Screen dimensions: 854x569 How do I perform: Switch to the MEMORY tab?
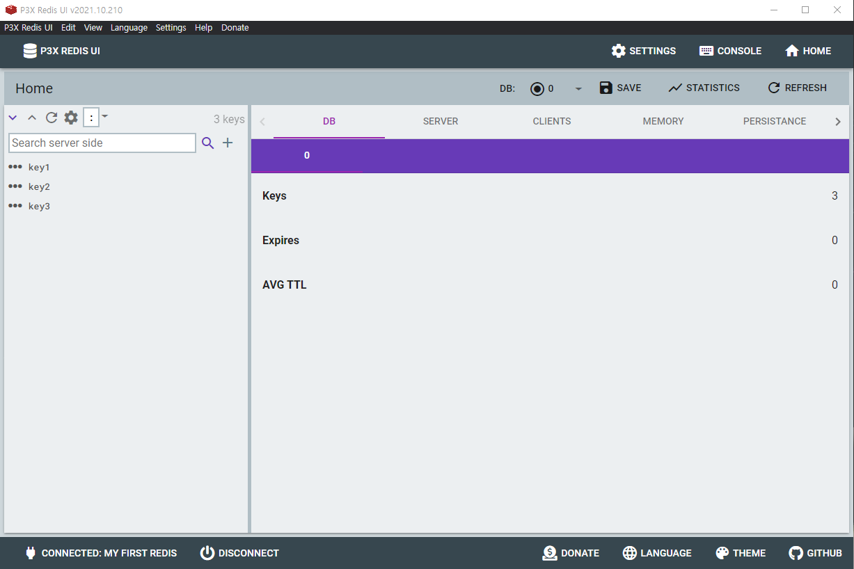663,121
